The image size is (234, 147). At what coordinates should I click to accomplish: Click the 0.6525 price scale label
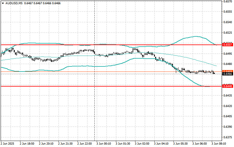coord(228,33)
